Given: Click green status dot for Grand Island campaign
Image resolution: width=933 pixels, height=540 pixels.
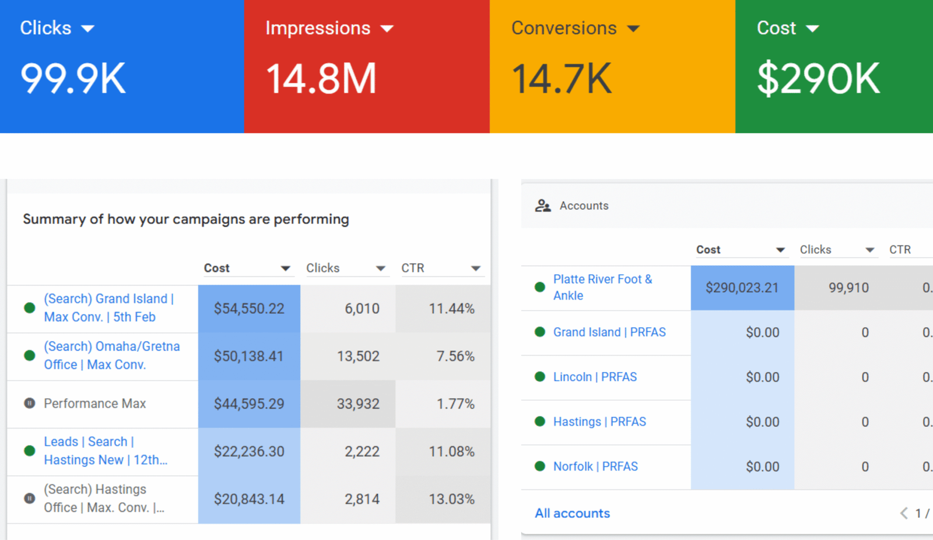Looking at the screenshot, I should (30, 308).
